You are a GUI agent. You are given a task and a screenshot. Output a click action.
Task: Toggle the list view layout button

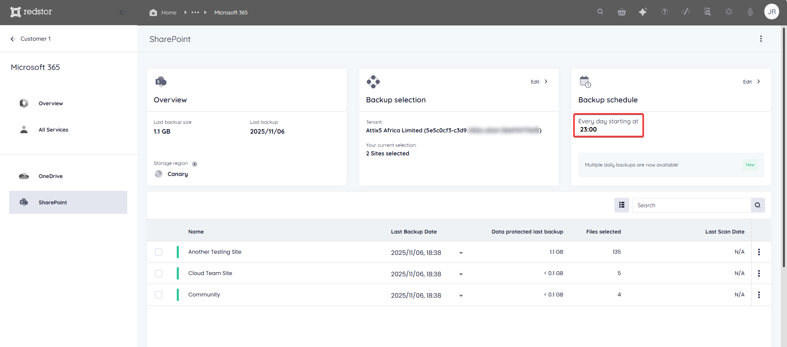622,205
